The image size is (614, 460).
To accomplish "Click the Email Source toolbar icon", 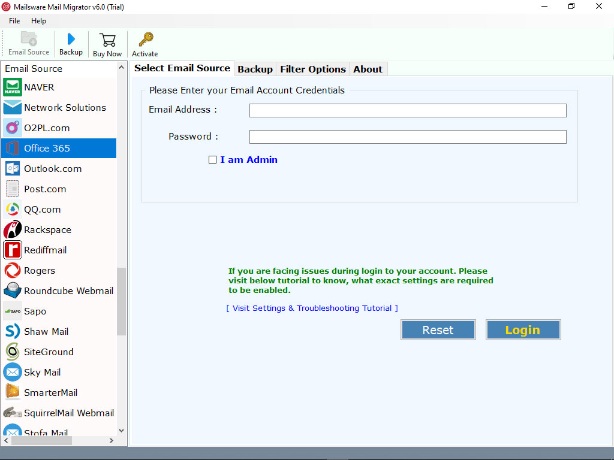I will pyautogui.click(x=29, y=39).
